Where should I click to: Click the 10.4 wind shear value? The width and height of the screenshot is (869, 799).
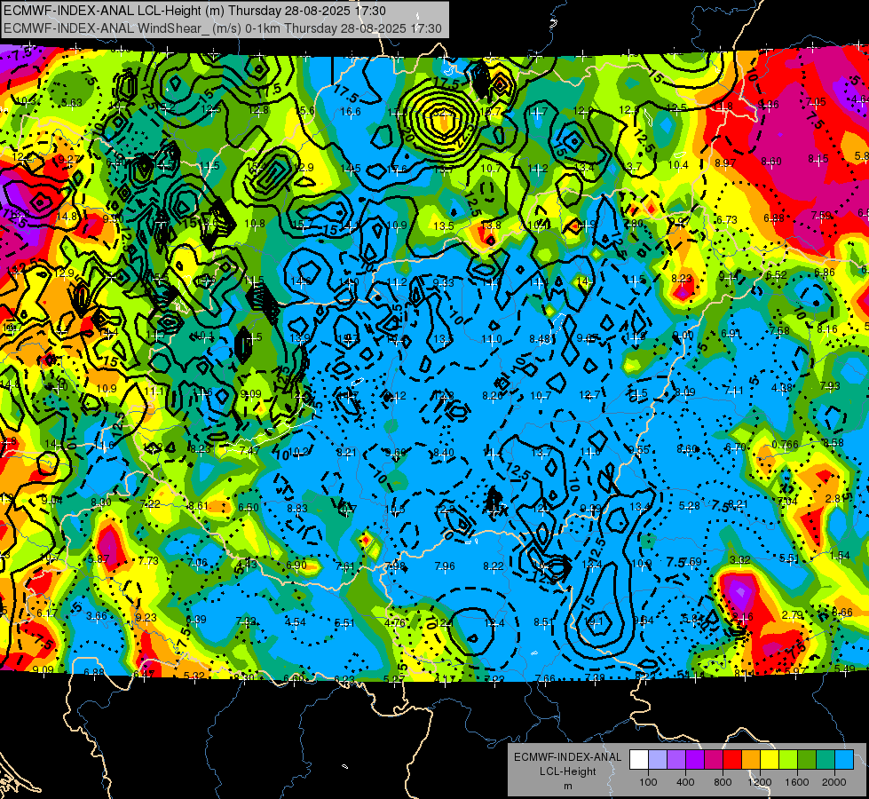point(678,164)
